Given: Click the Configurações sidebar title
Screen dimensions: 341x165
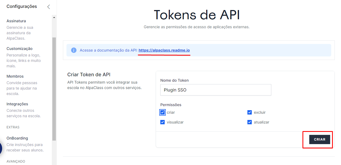Looking at the screenshot, I should pyautogui.click(x=22, y=7).
